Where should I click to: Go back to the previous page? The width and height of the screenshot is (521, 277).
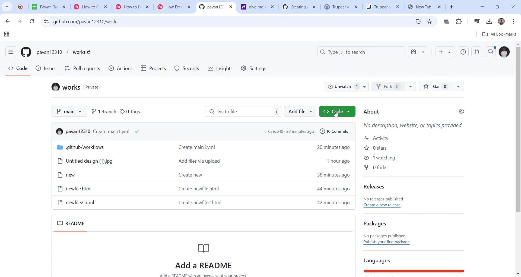[x=8, y=21]
